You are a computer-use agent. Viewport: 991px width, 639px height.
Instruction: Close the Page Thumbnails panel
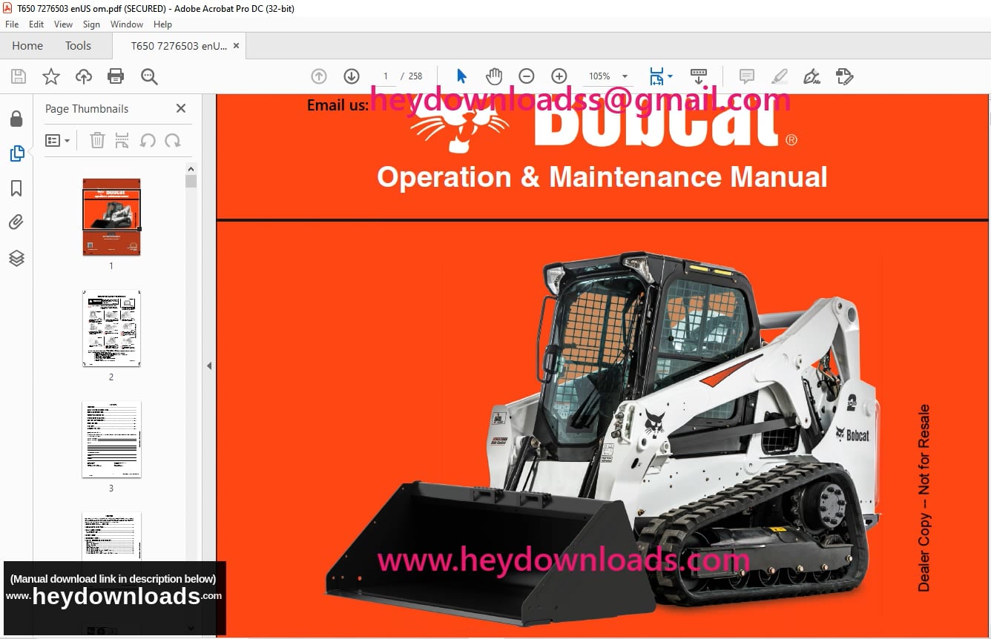(181, 108)
